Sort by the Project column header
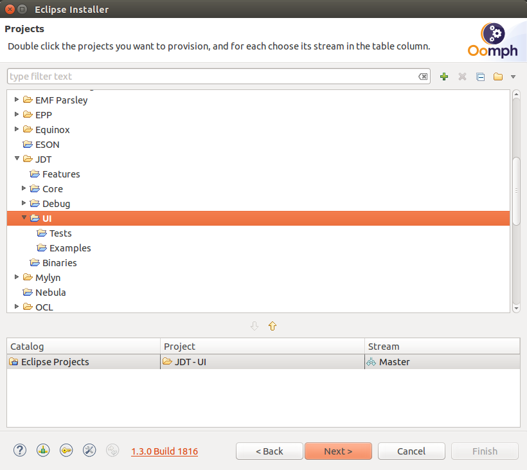This screenshot has width=527, height=470. click(262, 347)
